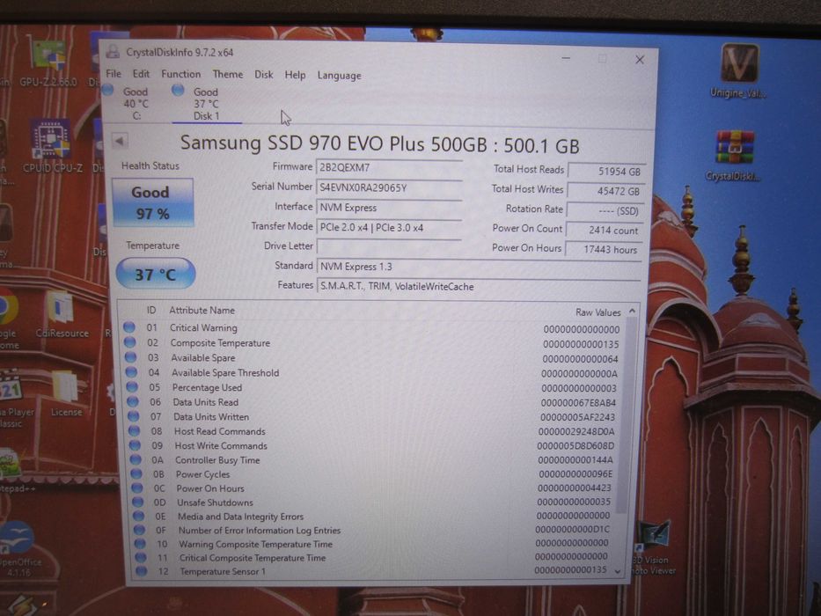Open the Function menu
Viewport: 821px width, 616px height.
(180, 74)
